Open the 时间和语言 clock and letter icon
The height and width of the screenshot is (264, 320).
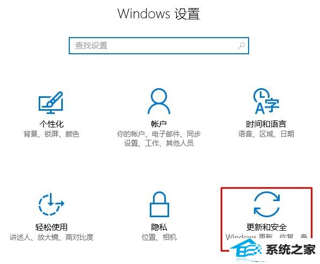pos(266,101)
